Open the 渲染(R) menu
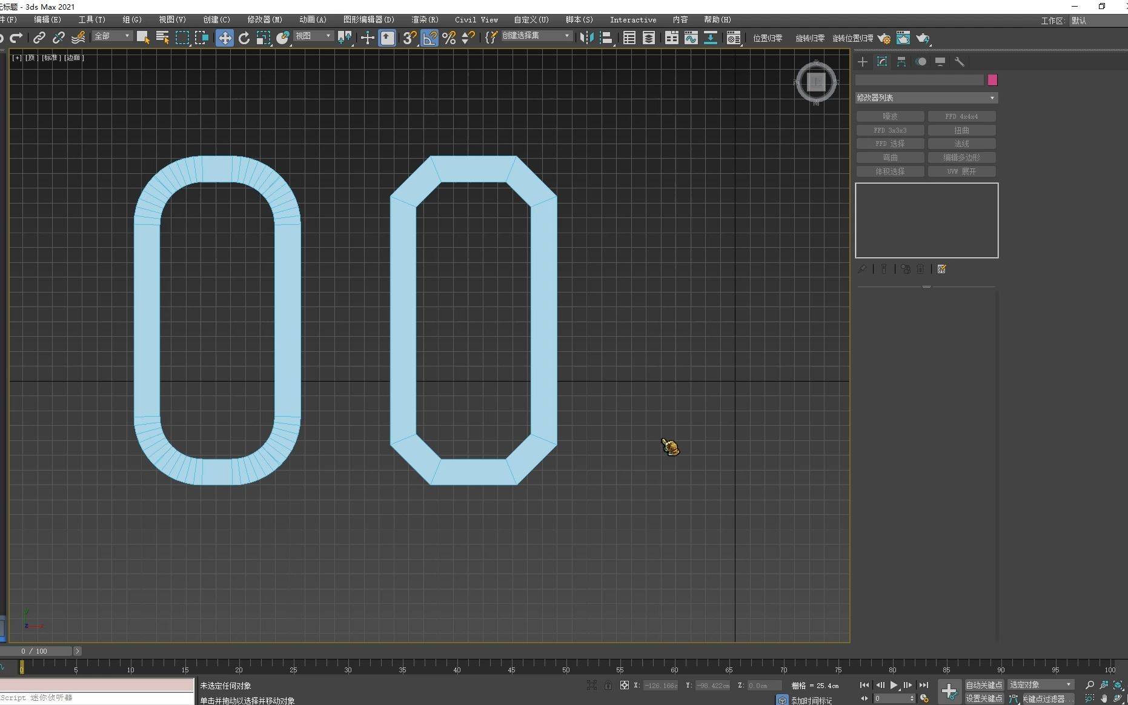 [425, 19]
